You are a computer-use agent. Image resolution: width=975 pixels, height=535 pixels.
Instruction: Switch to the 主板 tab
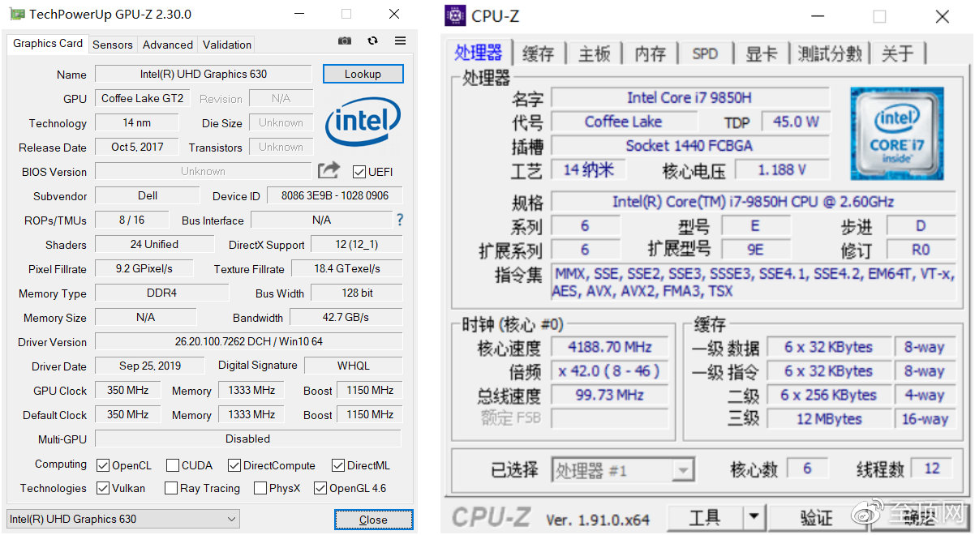coord(594,53)
